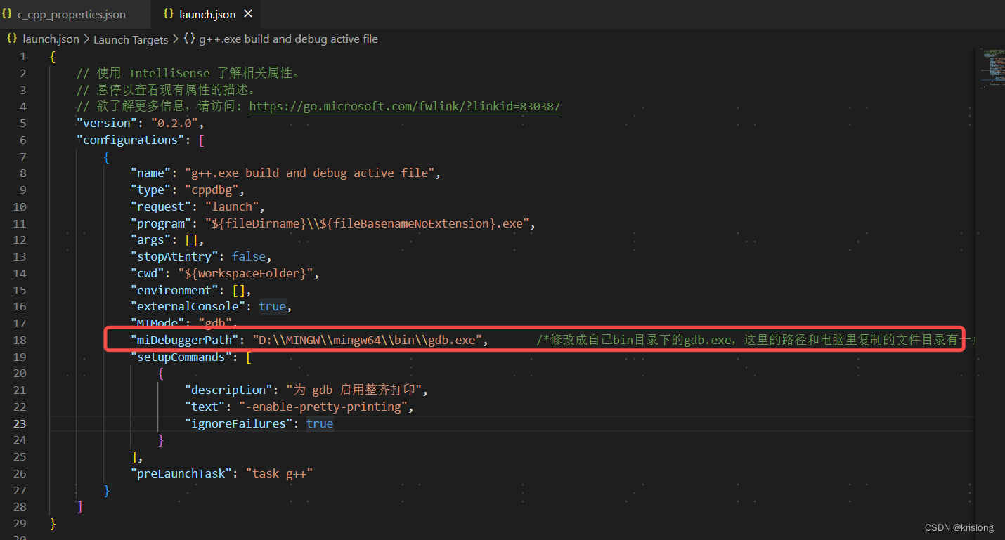Click the "program" key on line 11
The width and height of the screenshot is (1005, 540).
(x=161, y=223)
